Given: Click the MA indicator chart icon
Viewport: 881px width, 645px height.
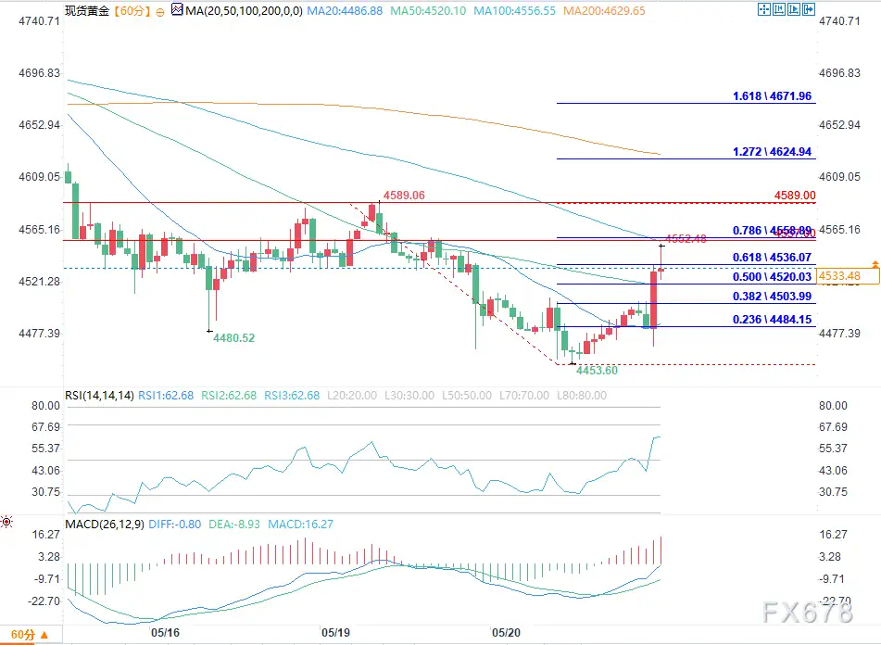Looking at the screenshot, I should click(176, 9).
